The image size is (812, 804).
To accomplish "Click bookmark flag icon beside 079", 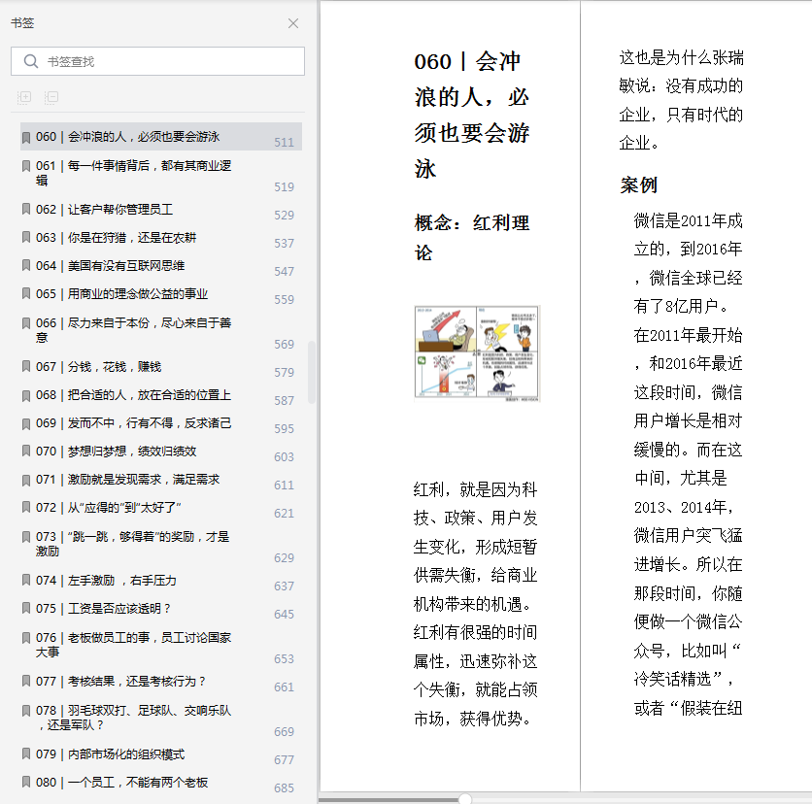I will click(x=26, y=754).
